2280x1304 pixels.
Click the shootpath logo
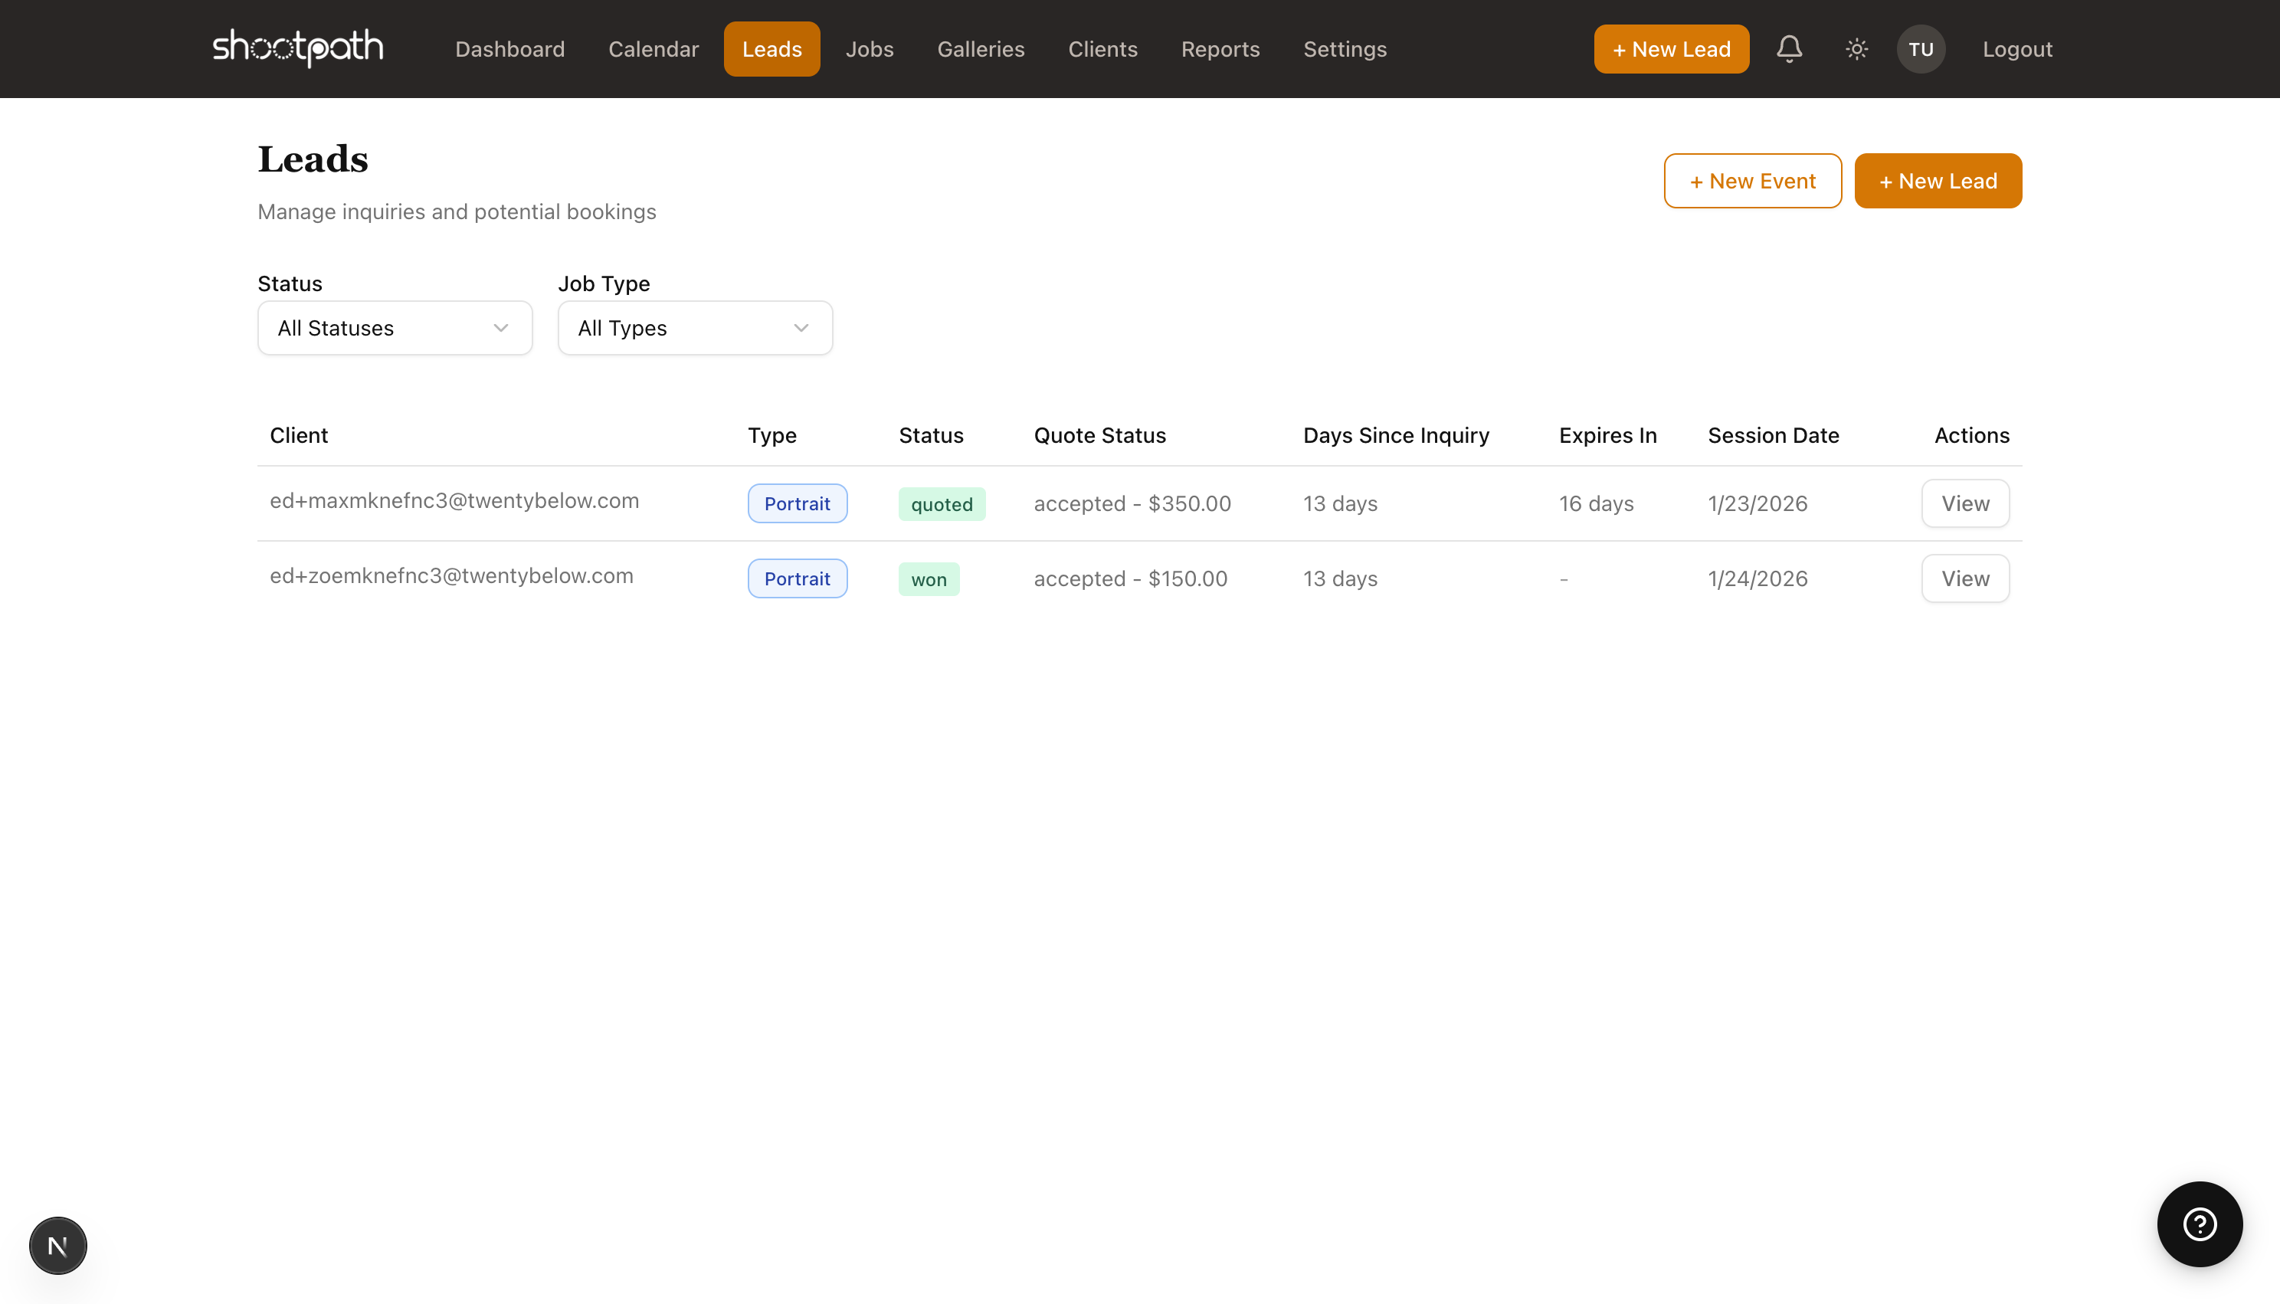click(x=297, y=48)
